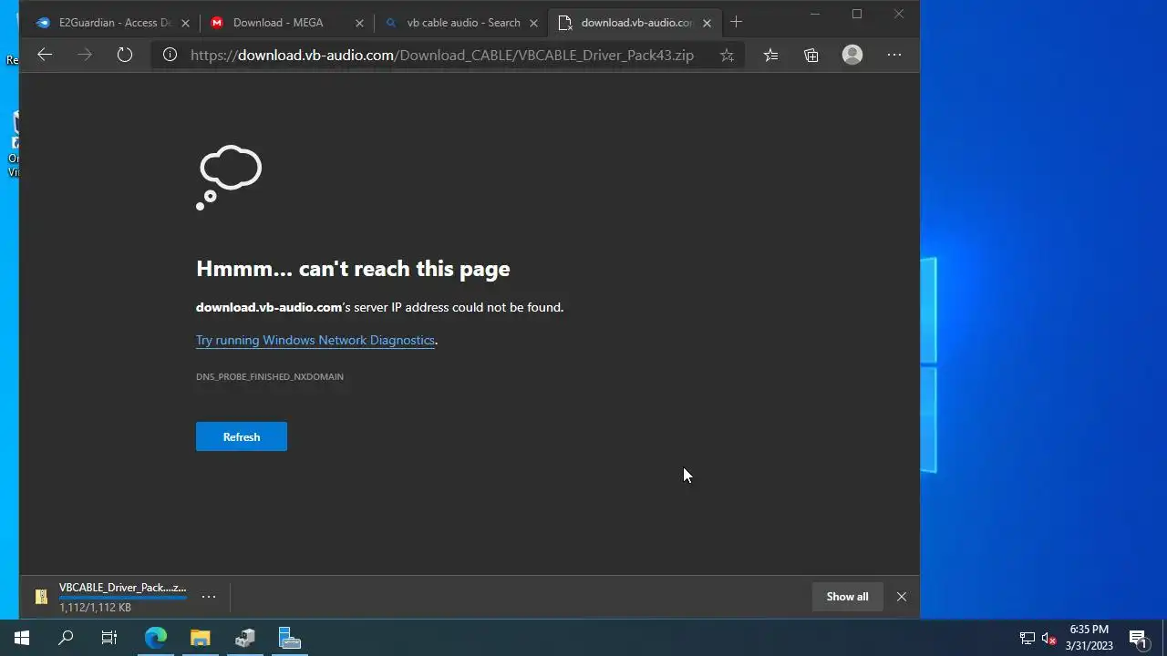Open the clock showing 6:35 PM
The height and width of the screenshot is (656, 1167).
coord(1090,638)
